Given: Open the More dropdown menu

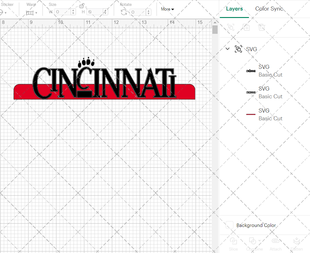Looking at the screenshot, I should pyautogui.click(x=167, y=9).
